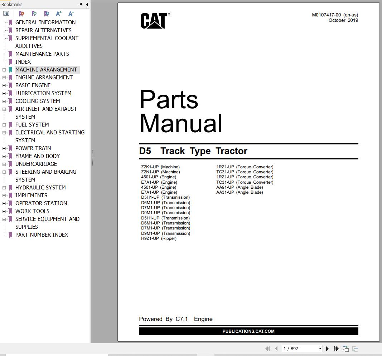The image size is (382, 356).
Task: Expand the SERVICE EQUIPMENT AND SUPPLIES bookmark
Action: (x=4, y=219)
